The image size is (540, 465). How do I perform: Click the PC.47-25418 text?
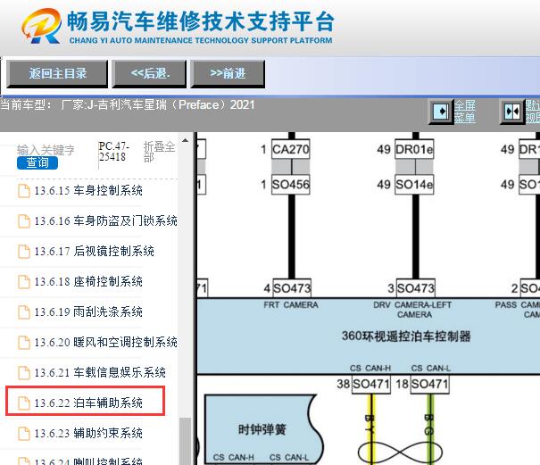pyautogui.click(x=114, y=152)
